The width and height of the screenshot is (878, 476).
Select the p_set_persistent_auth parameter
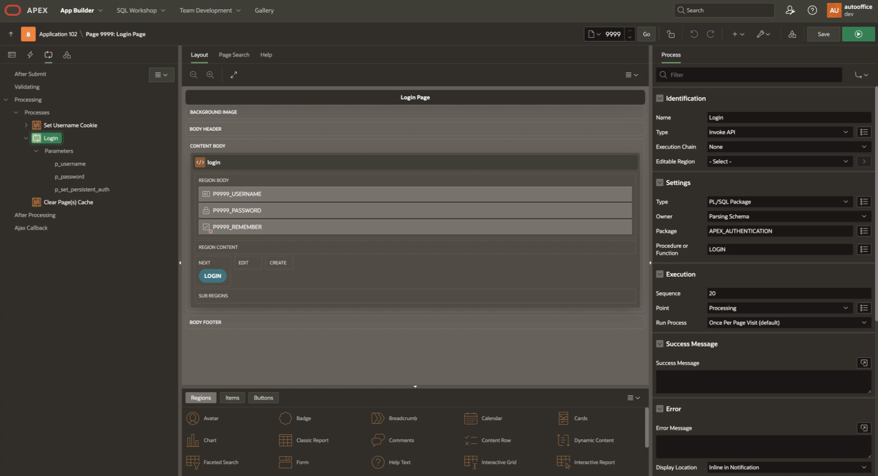pos(82,189)
